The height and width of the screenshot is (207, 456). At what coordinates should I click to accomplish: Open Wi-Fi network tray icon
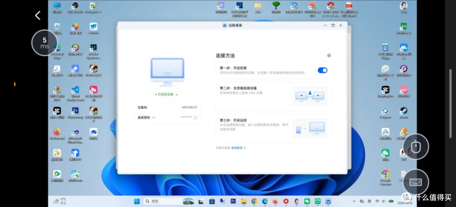pos(377,201)
